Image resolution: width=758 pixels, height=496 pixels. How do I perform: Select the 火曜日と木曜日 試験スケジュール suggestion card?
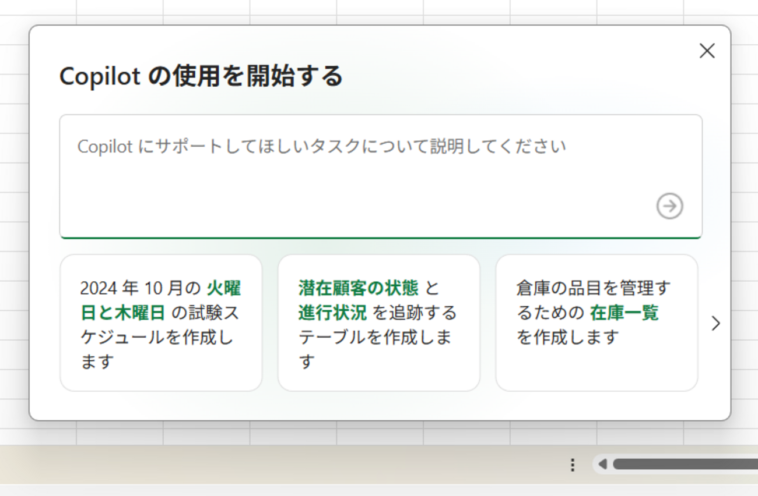(x=161, y=323)
